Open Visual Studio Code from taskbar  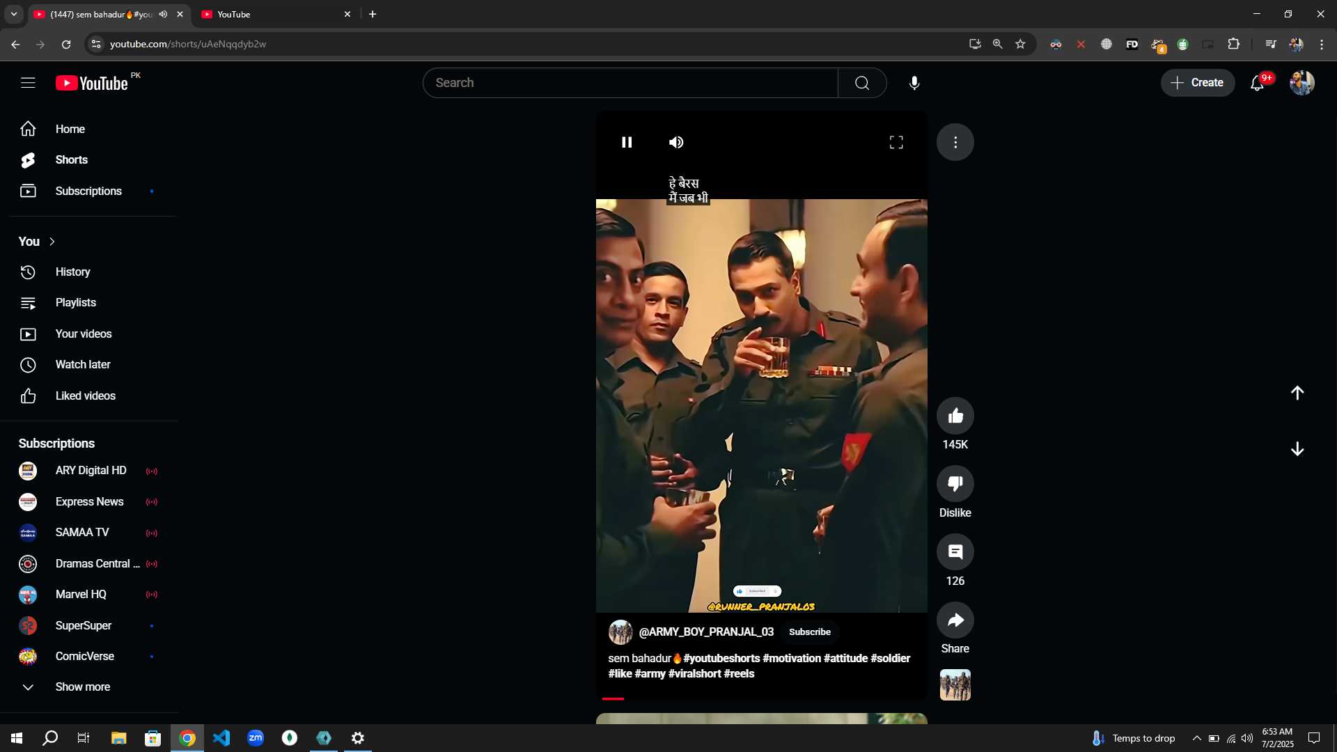[x=221, y=738]
